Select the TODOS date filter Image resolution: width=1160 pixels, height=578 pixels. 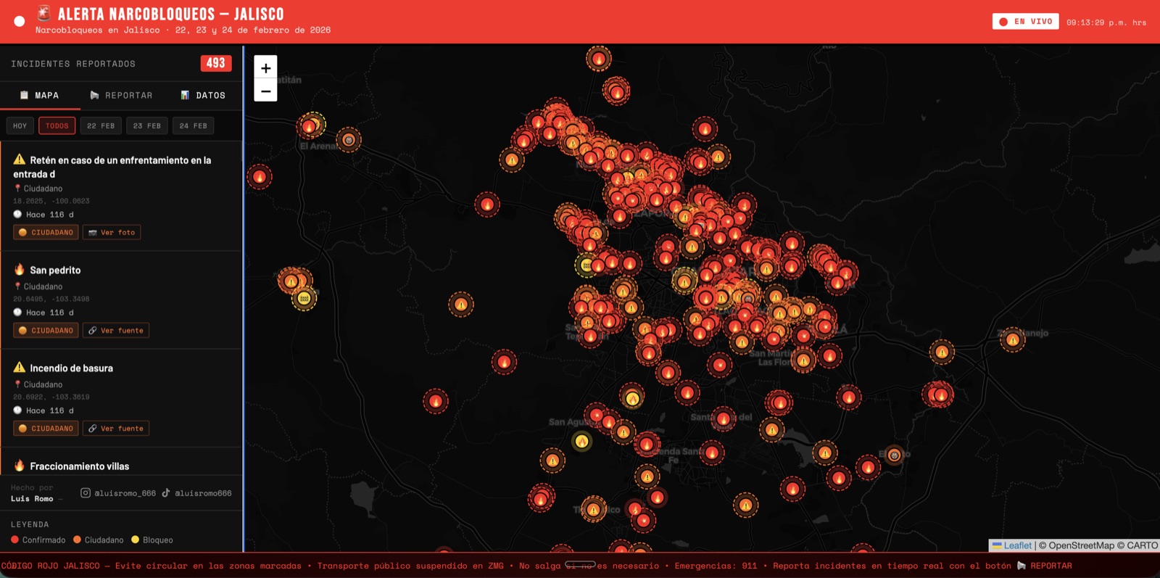[x=57, y=125]
